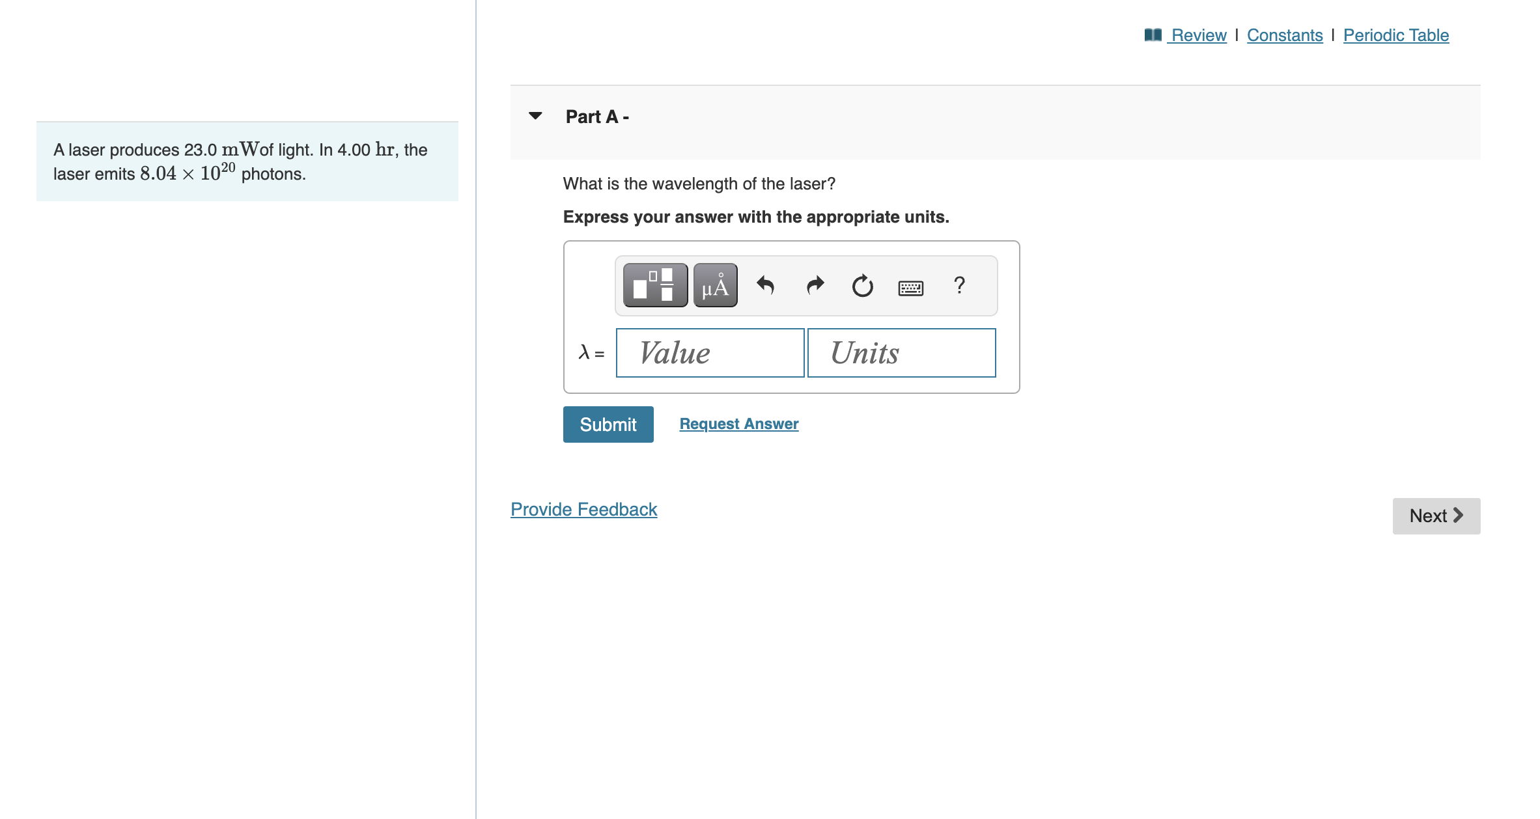This screenshot has width=1540, height=819.
Task: Collapse Part A disclosure triangle
Action: [535, 116]
